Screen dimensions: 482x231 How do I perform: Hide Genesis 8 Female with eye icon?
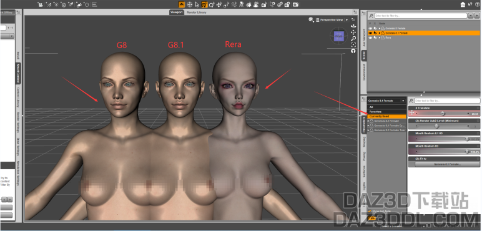point(370,28)
